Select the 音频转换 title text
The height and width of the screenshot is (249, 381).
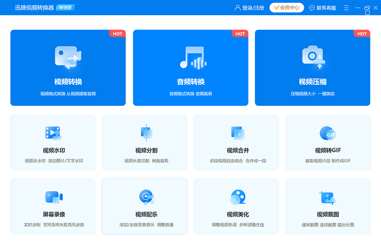coord(191,82)
